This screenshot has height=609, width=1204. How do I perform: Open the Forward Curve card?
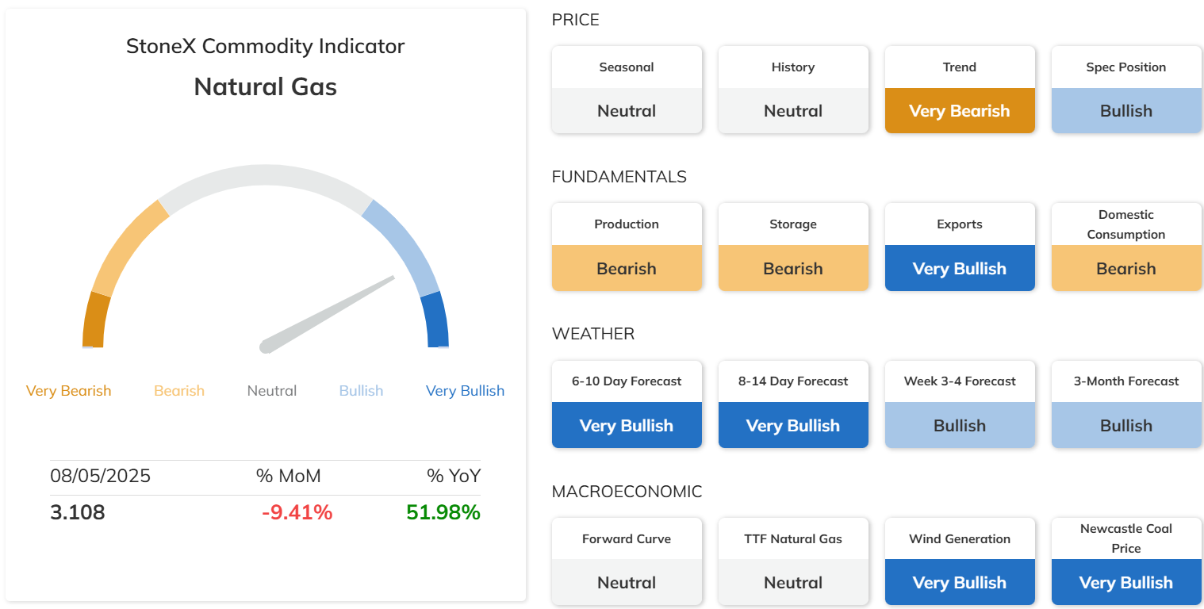click(x=627, y=561)
